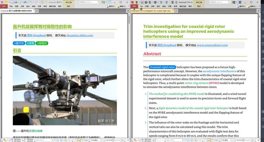Screen dimensions: 264x142
Task: Click zoom out minus button in right status bar
Action: coord(235,140)
